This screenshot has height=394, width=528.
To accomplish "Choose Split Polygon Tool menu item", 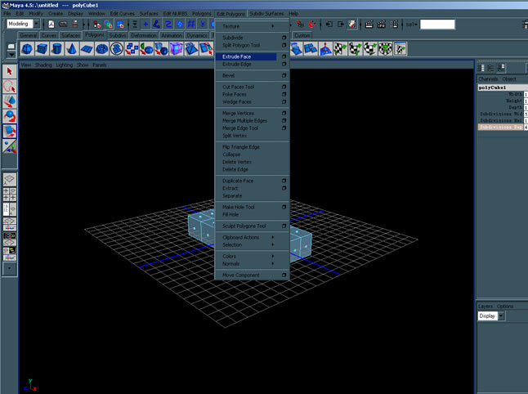I will [241, 45].
